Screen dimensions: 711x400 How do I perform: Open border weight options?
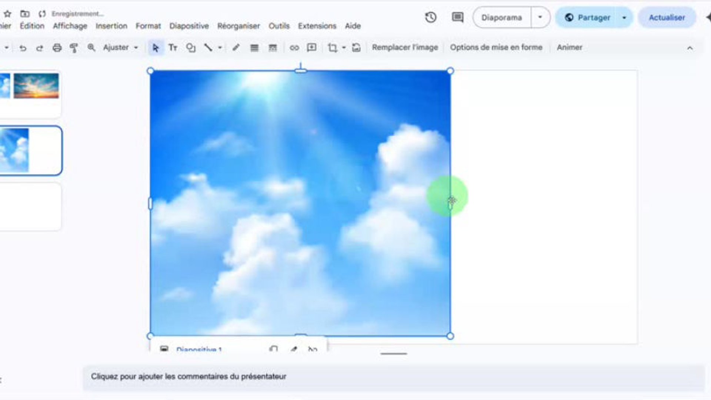pyautogui.click(x=254, y=48)
